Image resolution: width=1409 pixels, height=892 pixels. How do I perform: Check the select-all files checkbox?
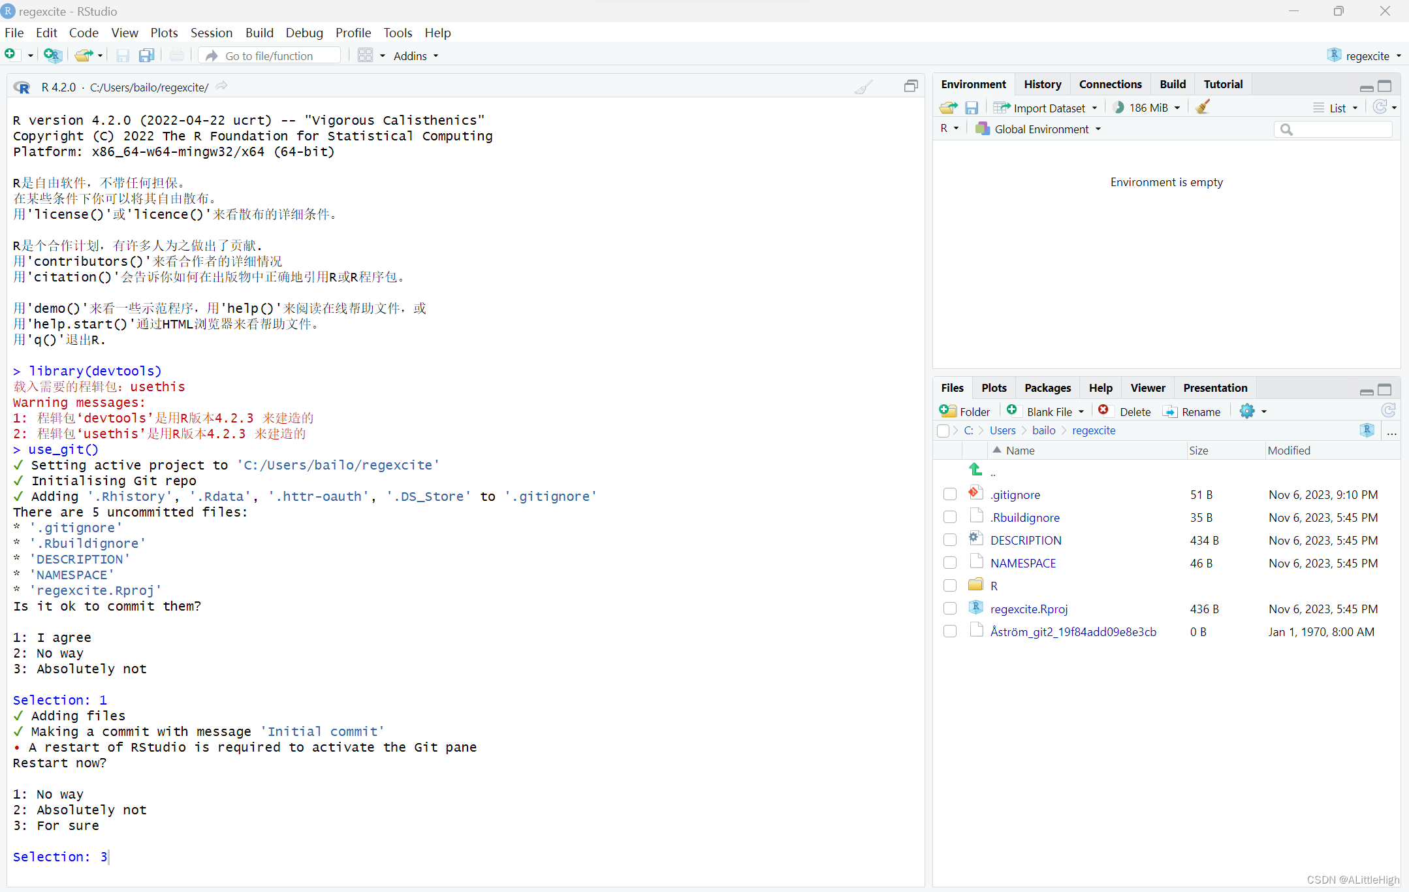(x=943, y=431)
